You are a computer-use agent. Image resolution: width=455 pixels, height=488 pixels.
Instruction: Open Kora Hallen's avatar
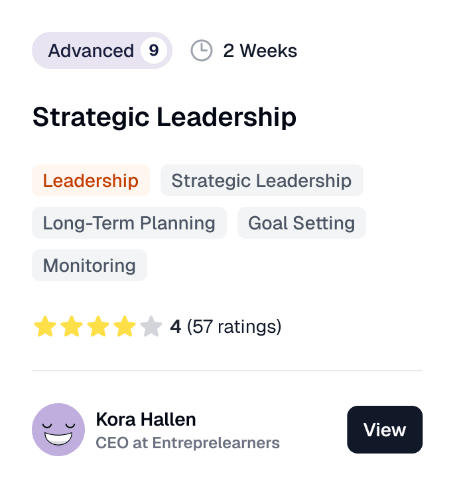[x=58, y=430]
